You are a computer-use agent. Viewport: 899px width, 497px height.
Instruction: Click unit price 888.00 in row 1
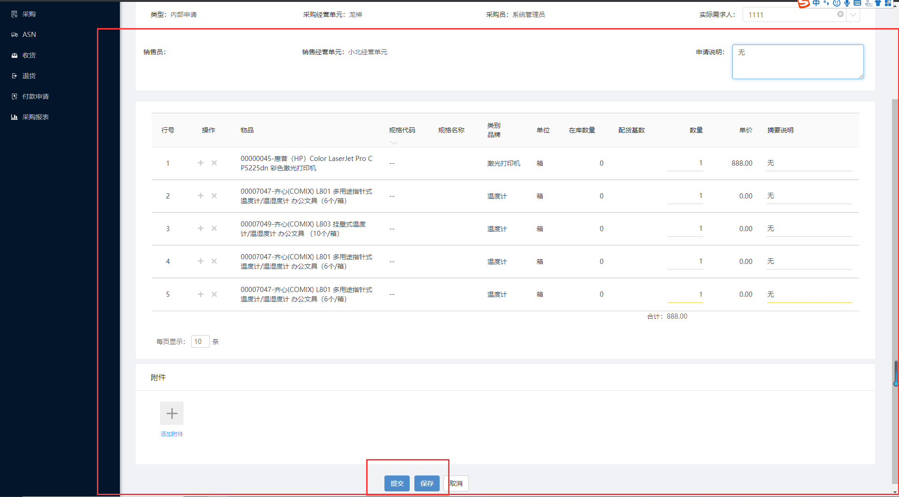tap(742, 163)
